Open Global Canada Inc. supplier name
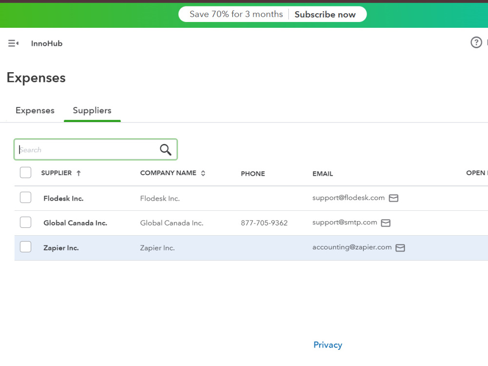 (75, 223)
